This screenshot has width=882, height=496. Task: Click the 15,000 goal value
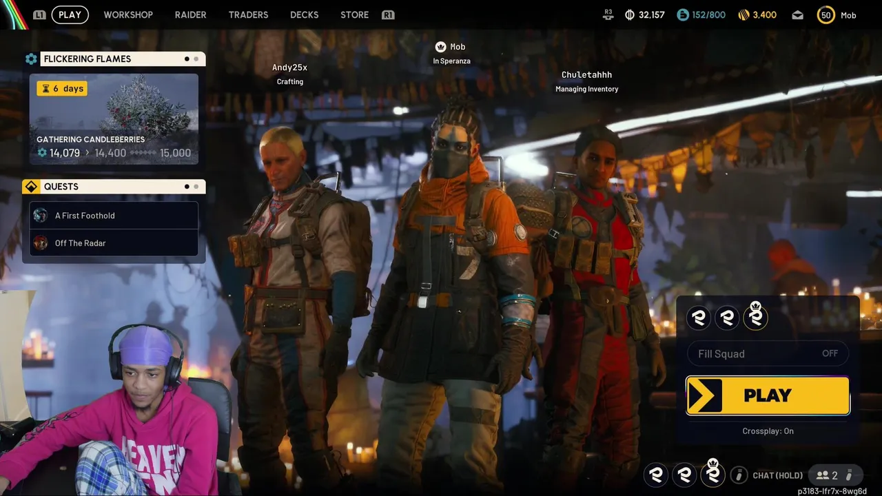[175, 153]
